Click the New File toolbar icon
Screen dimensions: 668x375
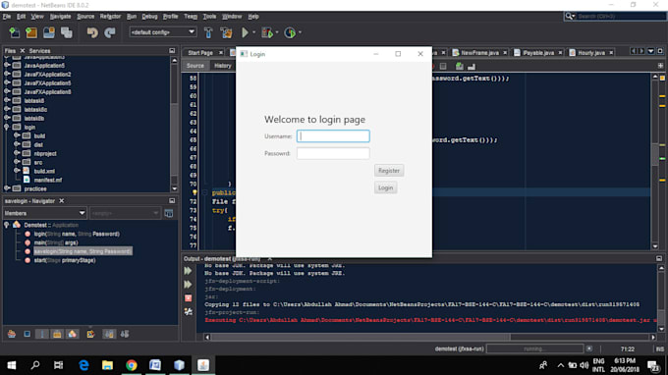coord(14,32)
